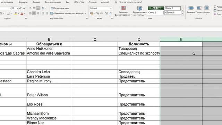Open the merge and center dropdown arrow
222x125 pixels.
[86, 14]
